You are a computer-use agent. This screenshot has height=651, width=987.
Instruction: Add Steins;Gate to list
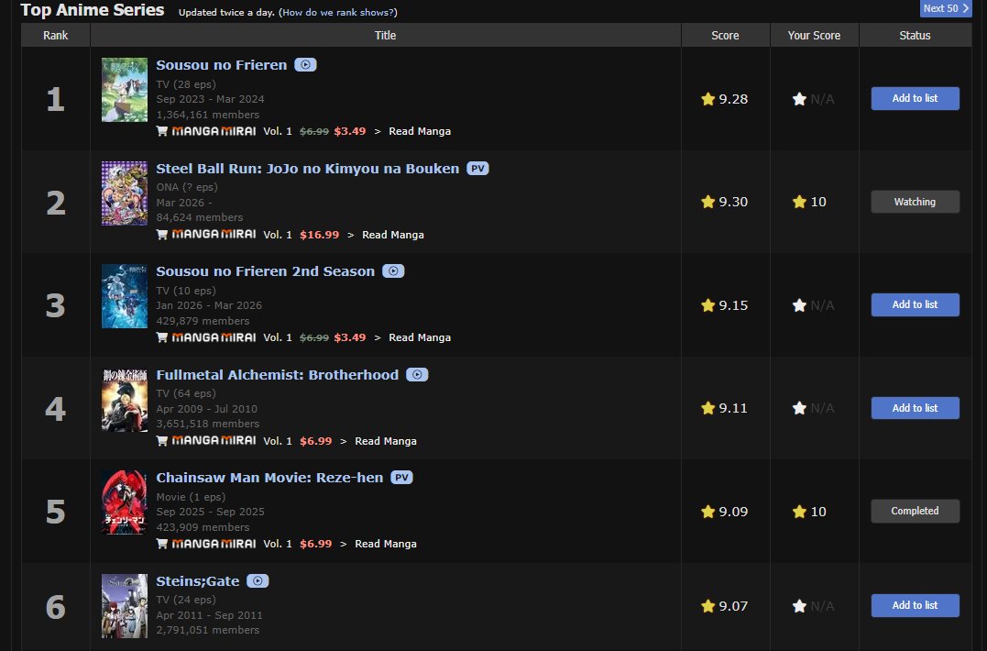[x=915, y=605]
